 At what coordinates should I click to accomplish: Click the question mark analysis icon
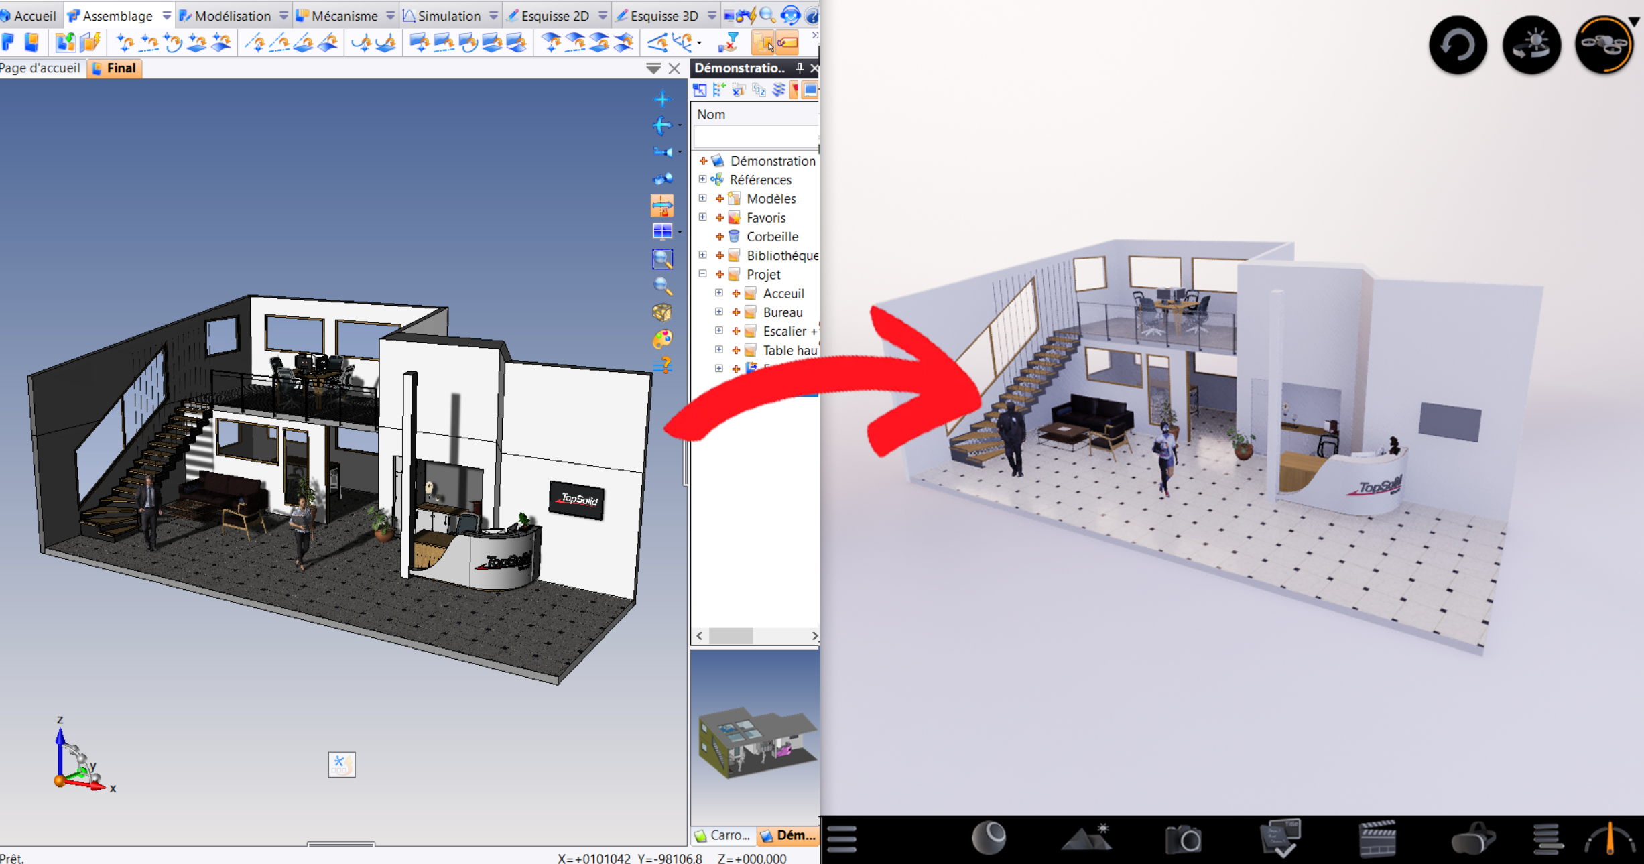[x=662, y=365]
